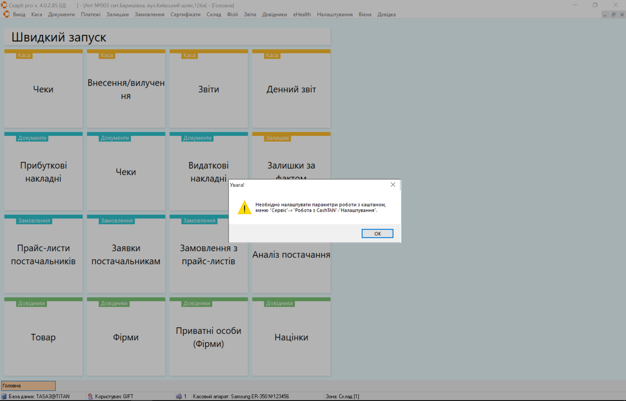Open the Налаштування menu

(335, 14)
